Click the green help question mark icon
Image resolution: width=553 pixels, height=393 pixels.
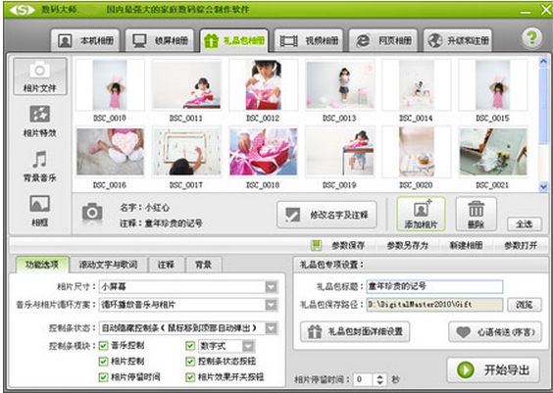(x=531, y=38)
